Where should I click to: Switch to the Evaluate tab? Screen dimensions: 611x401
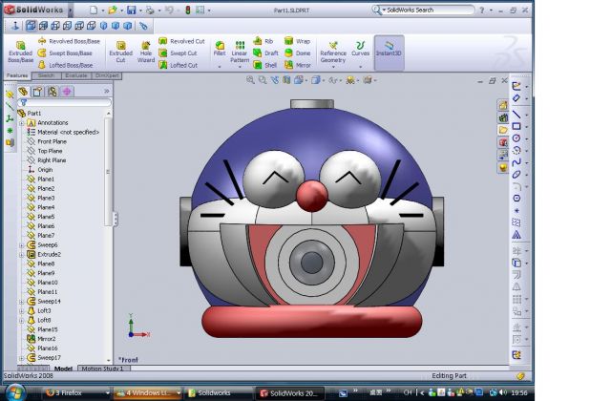click(76, 75)
